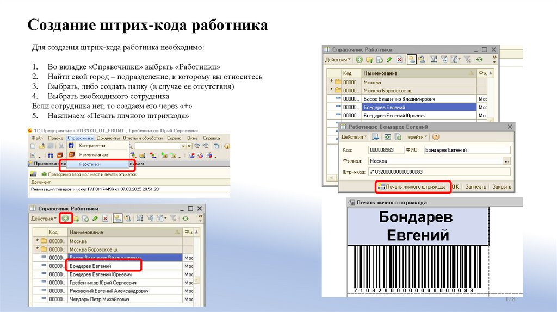Screen dimensions: 557x312
Task: Click the barcode icon left of Повторный ввод
Action: pyautogui.click(x=34, y=174)
